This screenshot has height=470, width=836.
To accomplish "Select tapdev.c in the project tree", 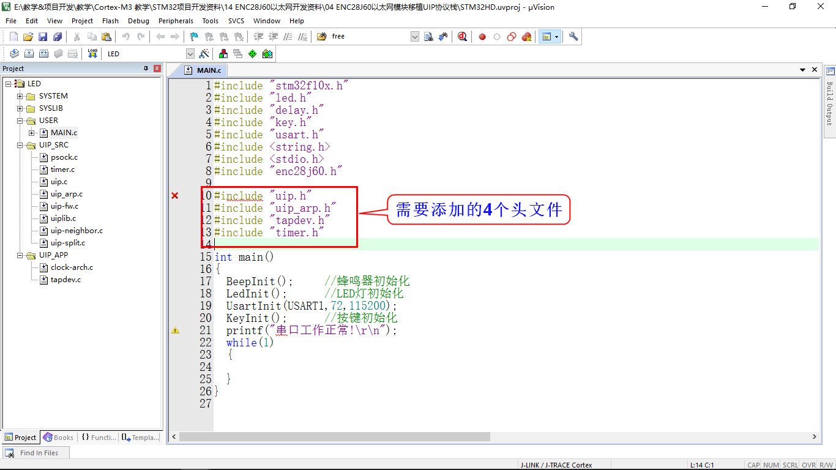I will 64,280.
